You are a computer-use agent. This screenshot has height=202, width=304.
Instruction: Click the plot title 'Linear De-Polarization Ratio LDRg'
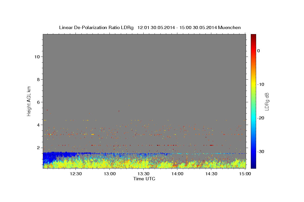point(96,28)
